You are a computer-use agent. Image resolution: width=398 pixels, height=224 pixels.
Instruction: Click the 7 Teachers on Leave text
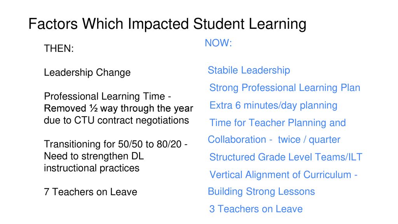pos(91,192)
